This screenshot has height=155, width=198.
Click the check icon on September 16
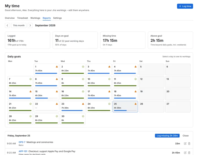click(x=83, y=92)
